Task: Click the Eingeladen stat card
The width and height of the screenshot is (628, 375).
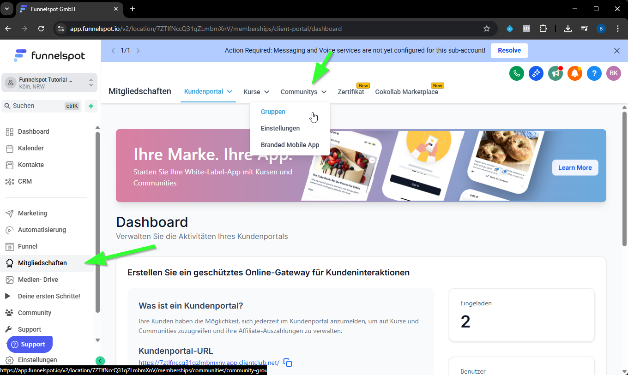Action: (x=522, y=315)
